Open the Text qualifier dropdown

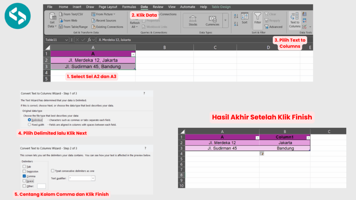93,178
